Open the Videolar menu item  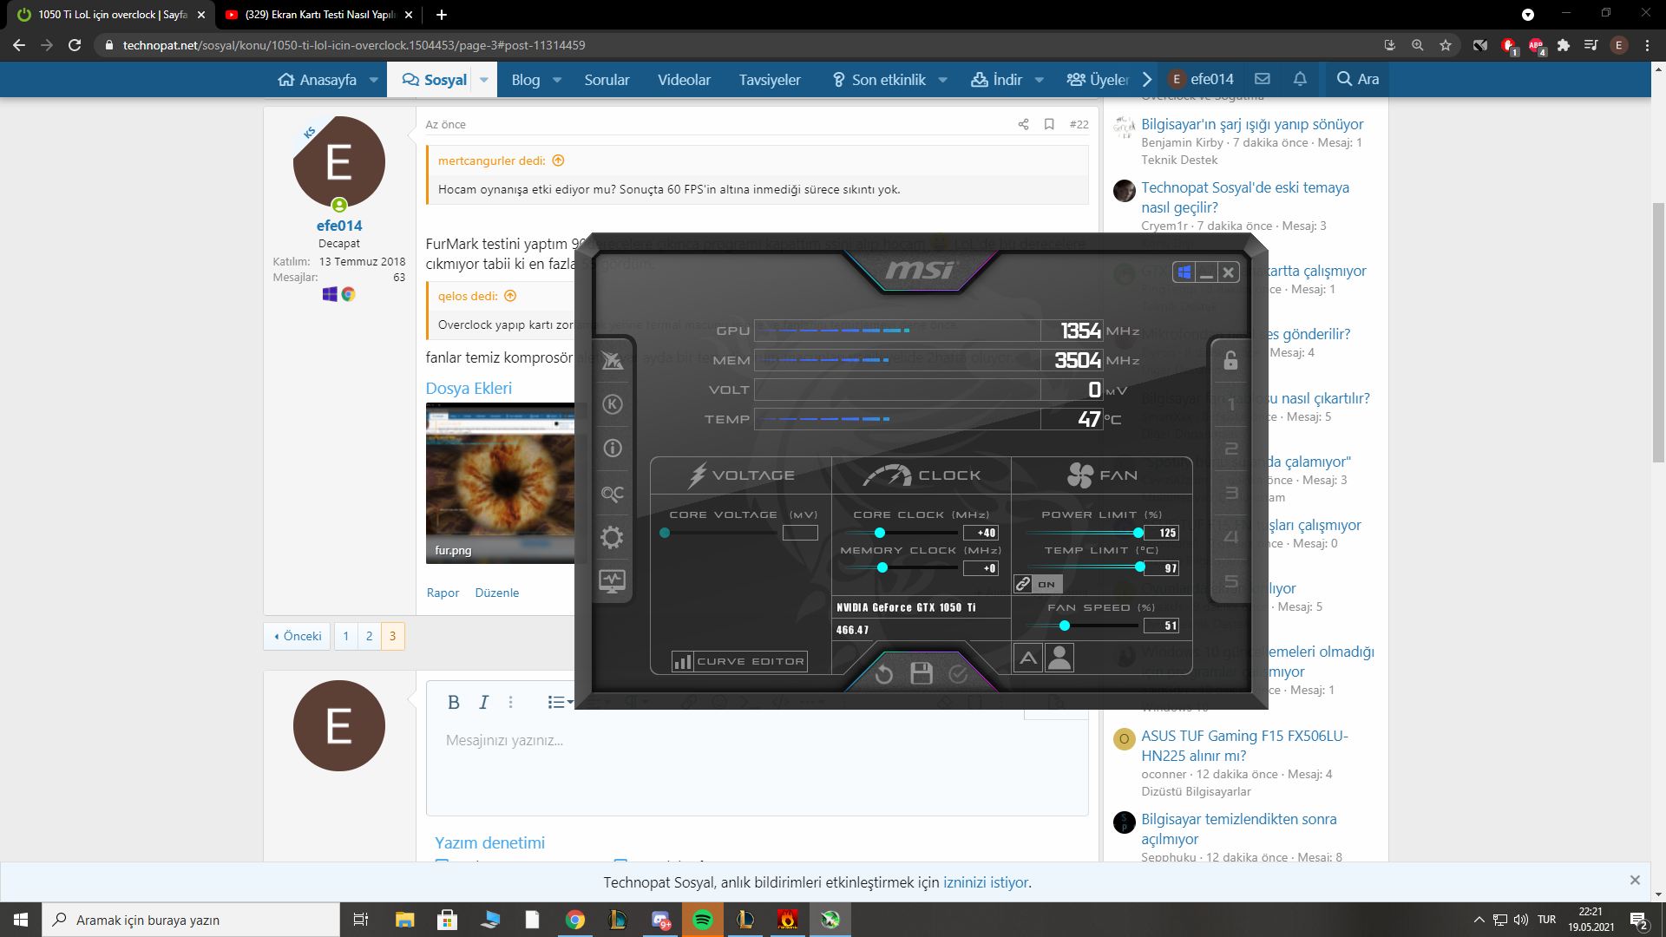pyautogui.click(x=684, y=80)
